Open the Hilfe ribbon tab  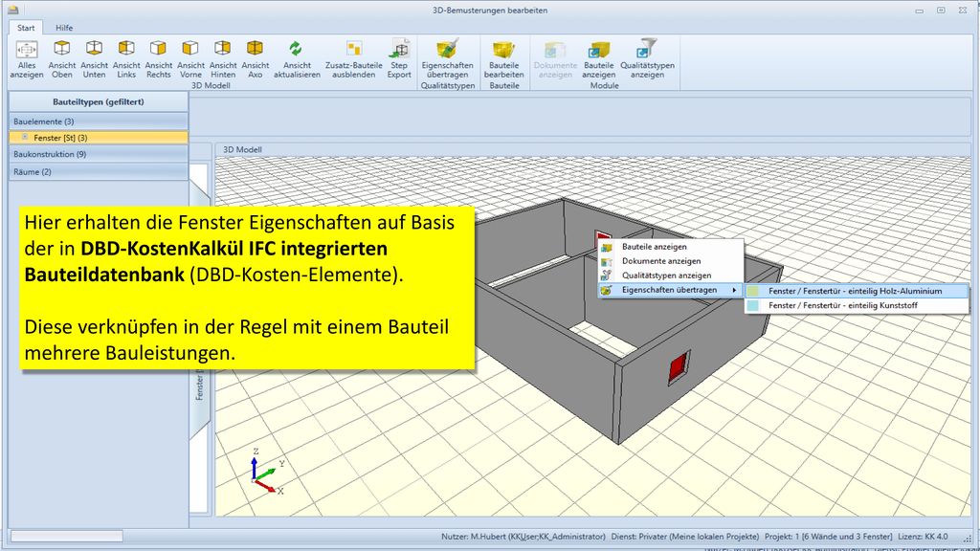coord(64,28)
